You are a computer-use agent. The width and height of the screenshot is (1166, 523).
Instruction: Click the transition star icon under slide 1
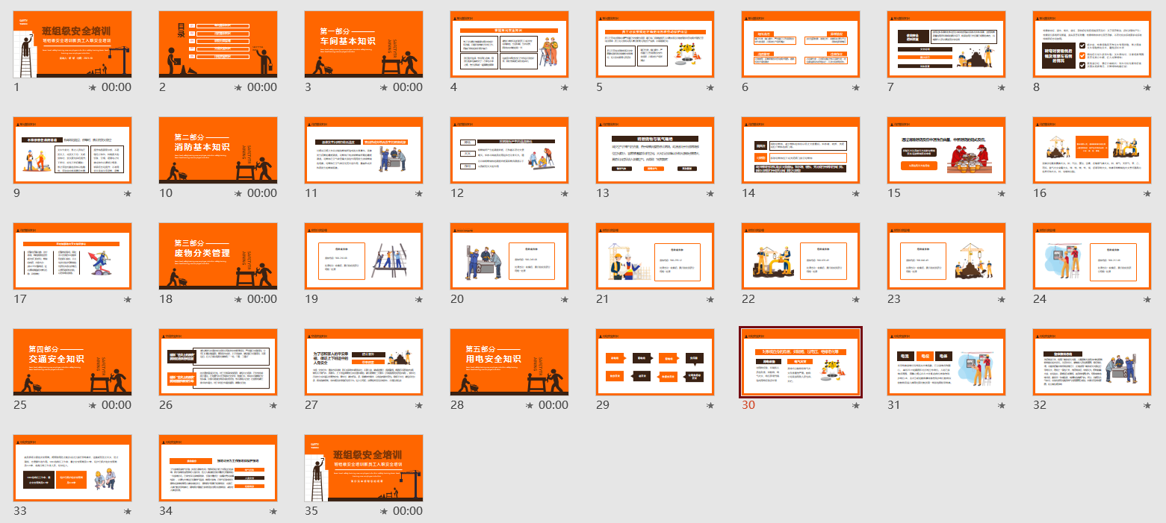[93, 87]
